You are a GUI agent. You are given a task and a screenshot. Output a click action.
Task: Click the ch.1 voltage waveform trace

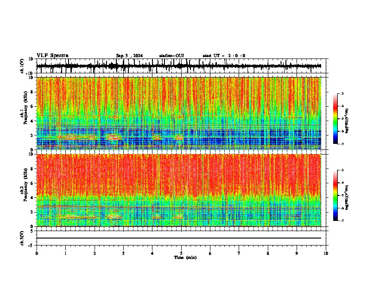178,66
